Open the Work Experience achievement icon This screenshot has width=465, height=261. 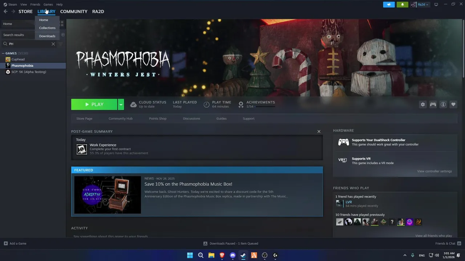82,149
